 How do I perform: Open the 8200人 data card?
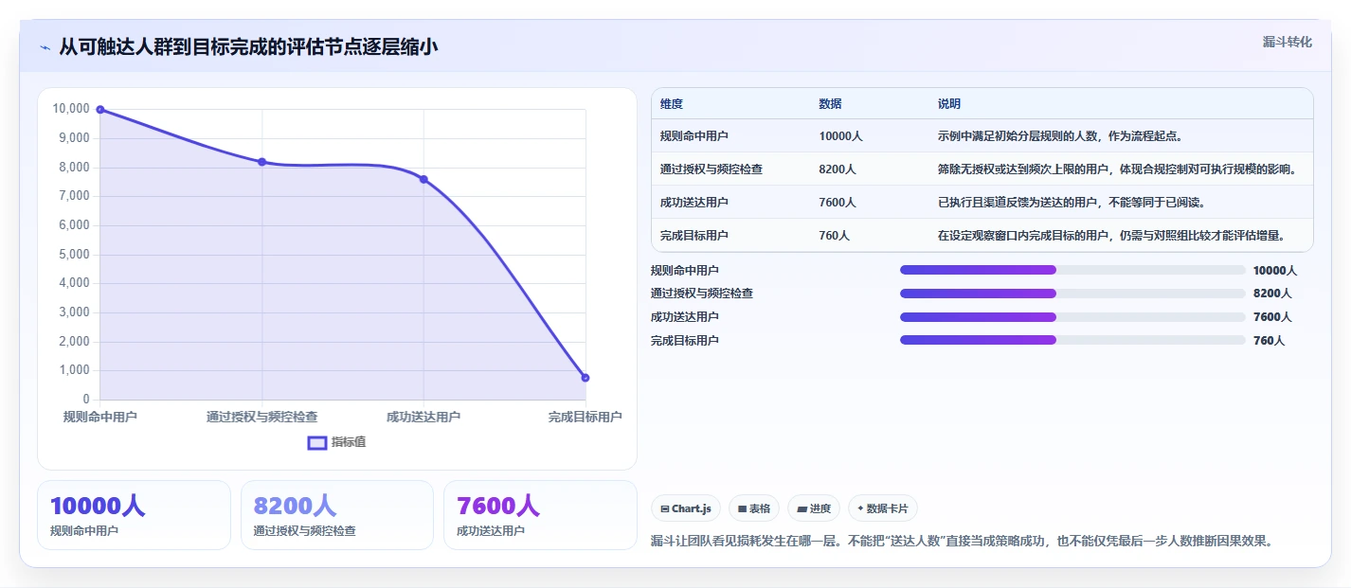(x=336, y=514)
